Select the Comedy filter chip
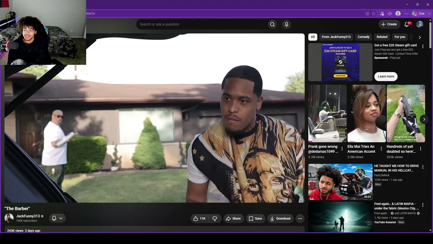 [x=364, y=37]
